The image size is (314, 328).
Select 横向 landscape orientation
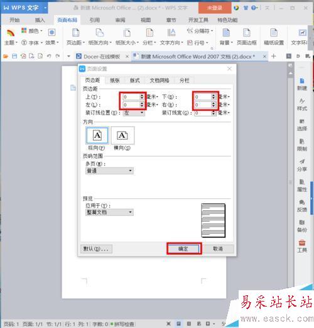point(122,135)
